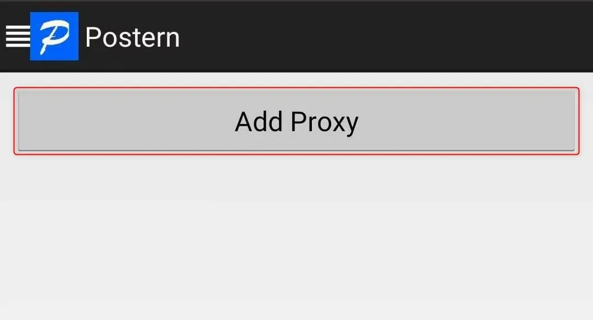Reveal the drawer menu left of the logo
This screenshot has height=320, width=593.
click(17, 37)
